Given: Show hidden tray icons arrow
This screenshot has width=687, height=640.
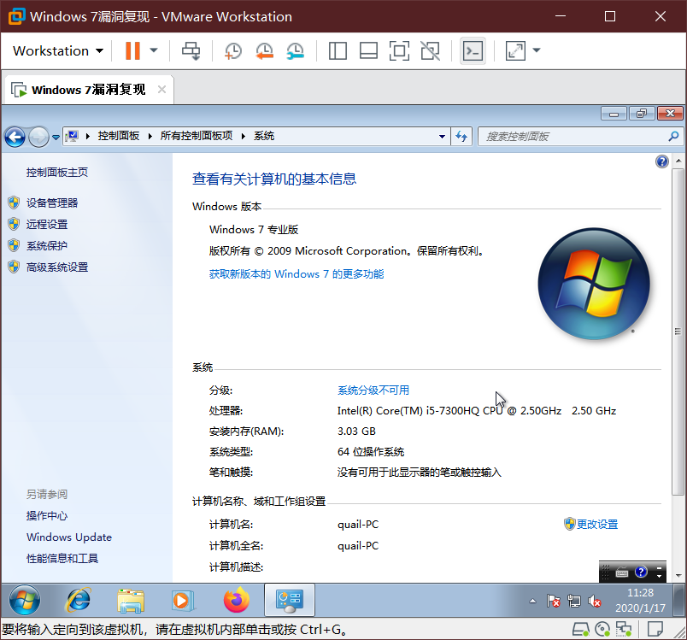Looking at the screenshot, I should pyautogui.click(x=532, y=601).
